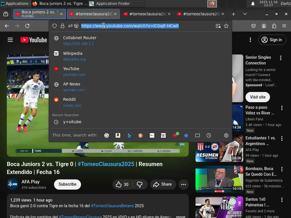Open options for Paso a paso Vélez video
Viewport: 291px width, 218px height.
282,108
